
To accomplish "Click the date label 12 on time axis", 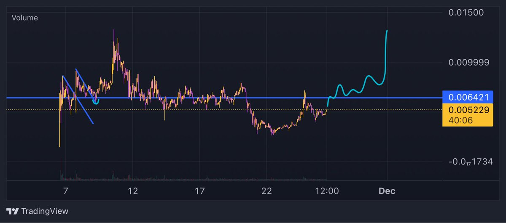I will [133, 191].
